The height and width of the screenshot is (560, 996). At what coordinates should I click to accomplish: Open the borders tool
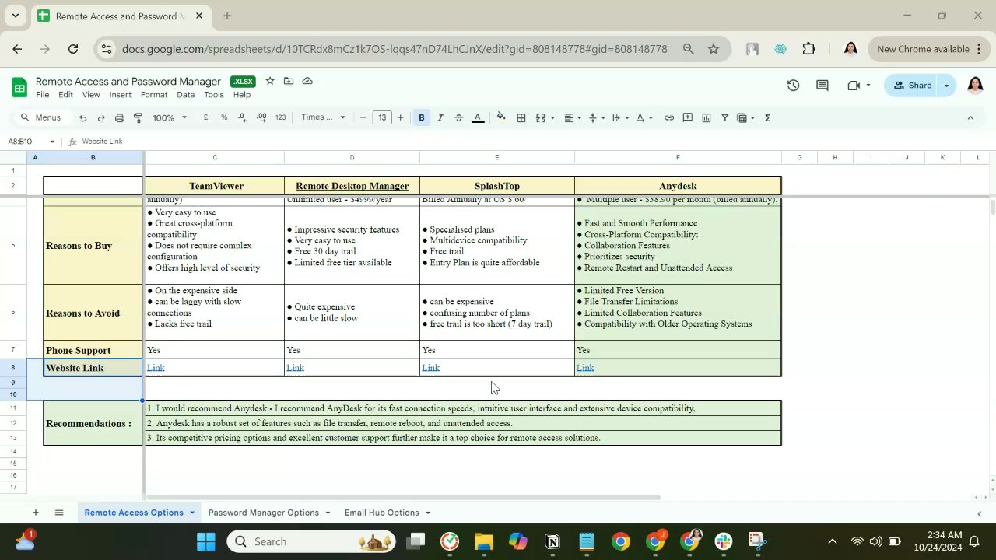[521, 118]
